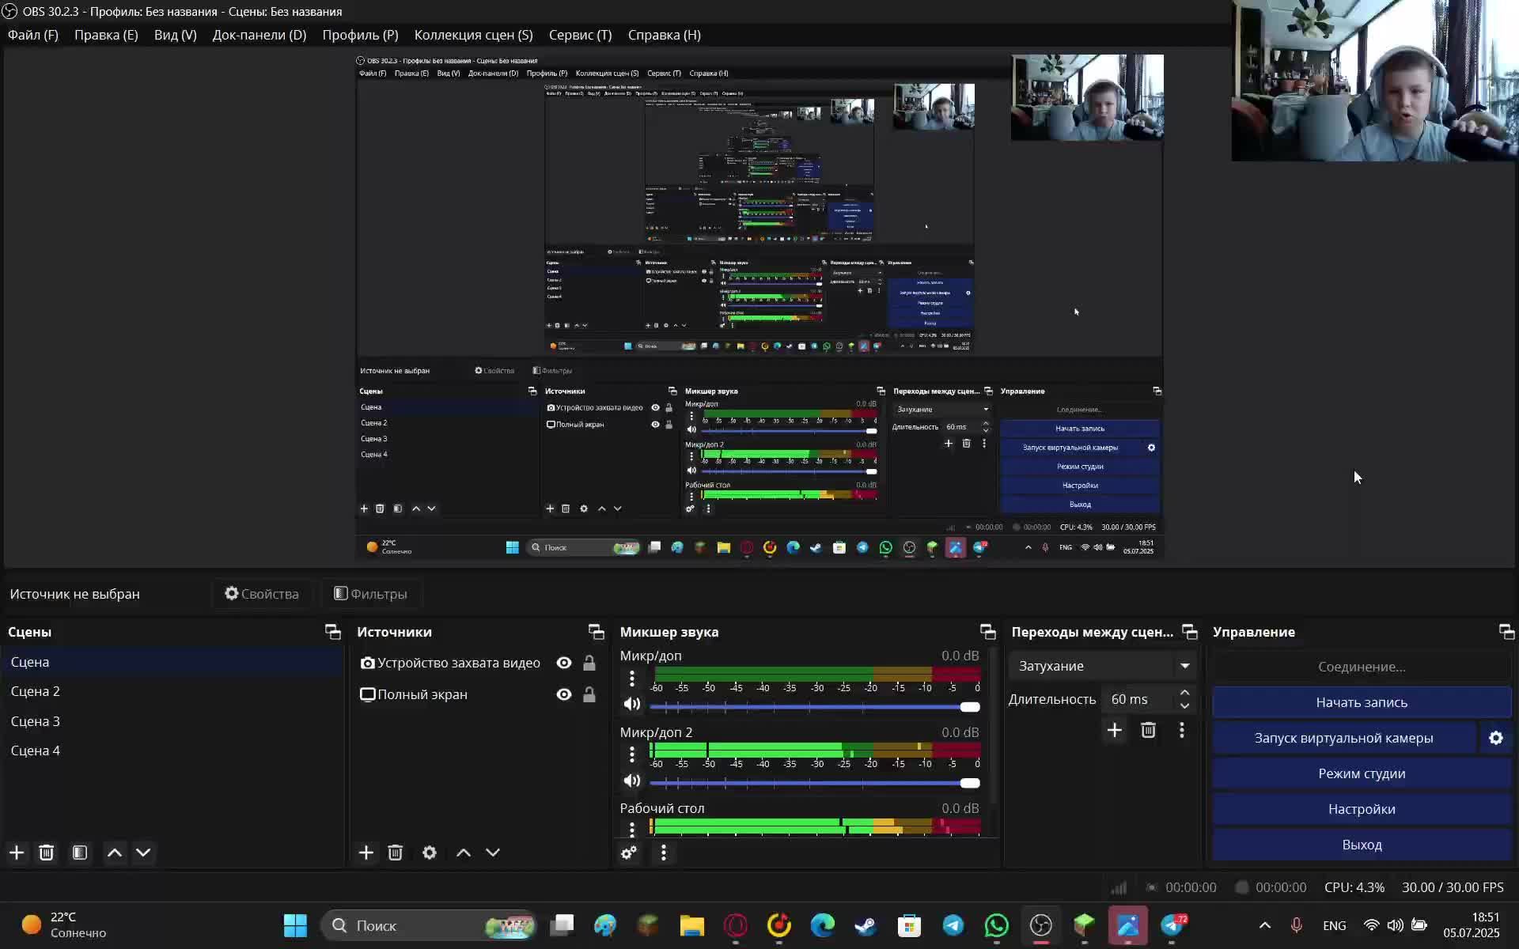Toggle lock on Полный экран source

coord(589,694)
